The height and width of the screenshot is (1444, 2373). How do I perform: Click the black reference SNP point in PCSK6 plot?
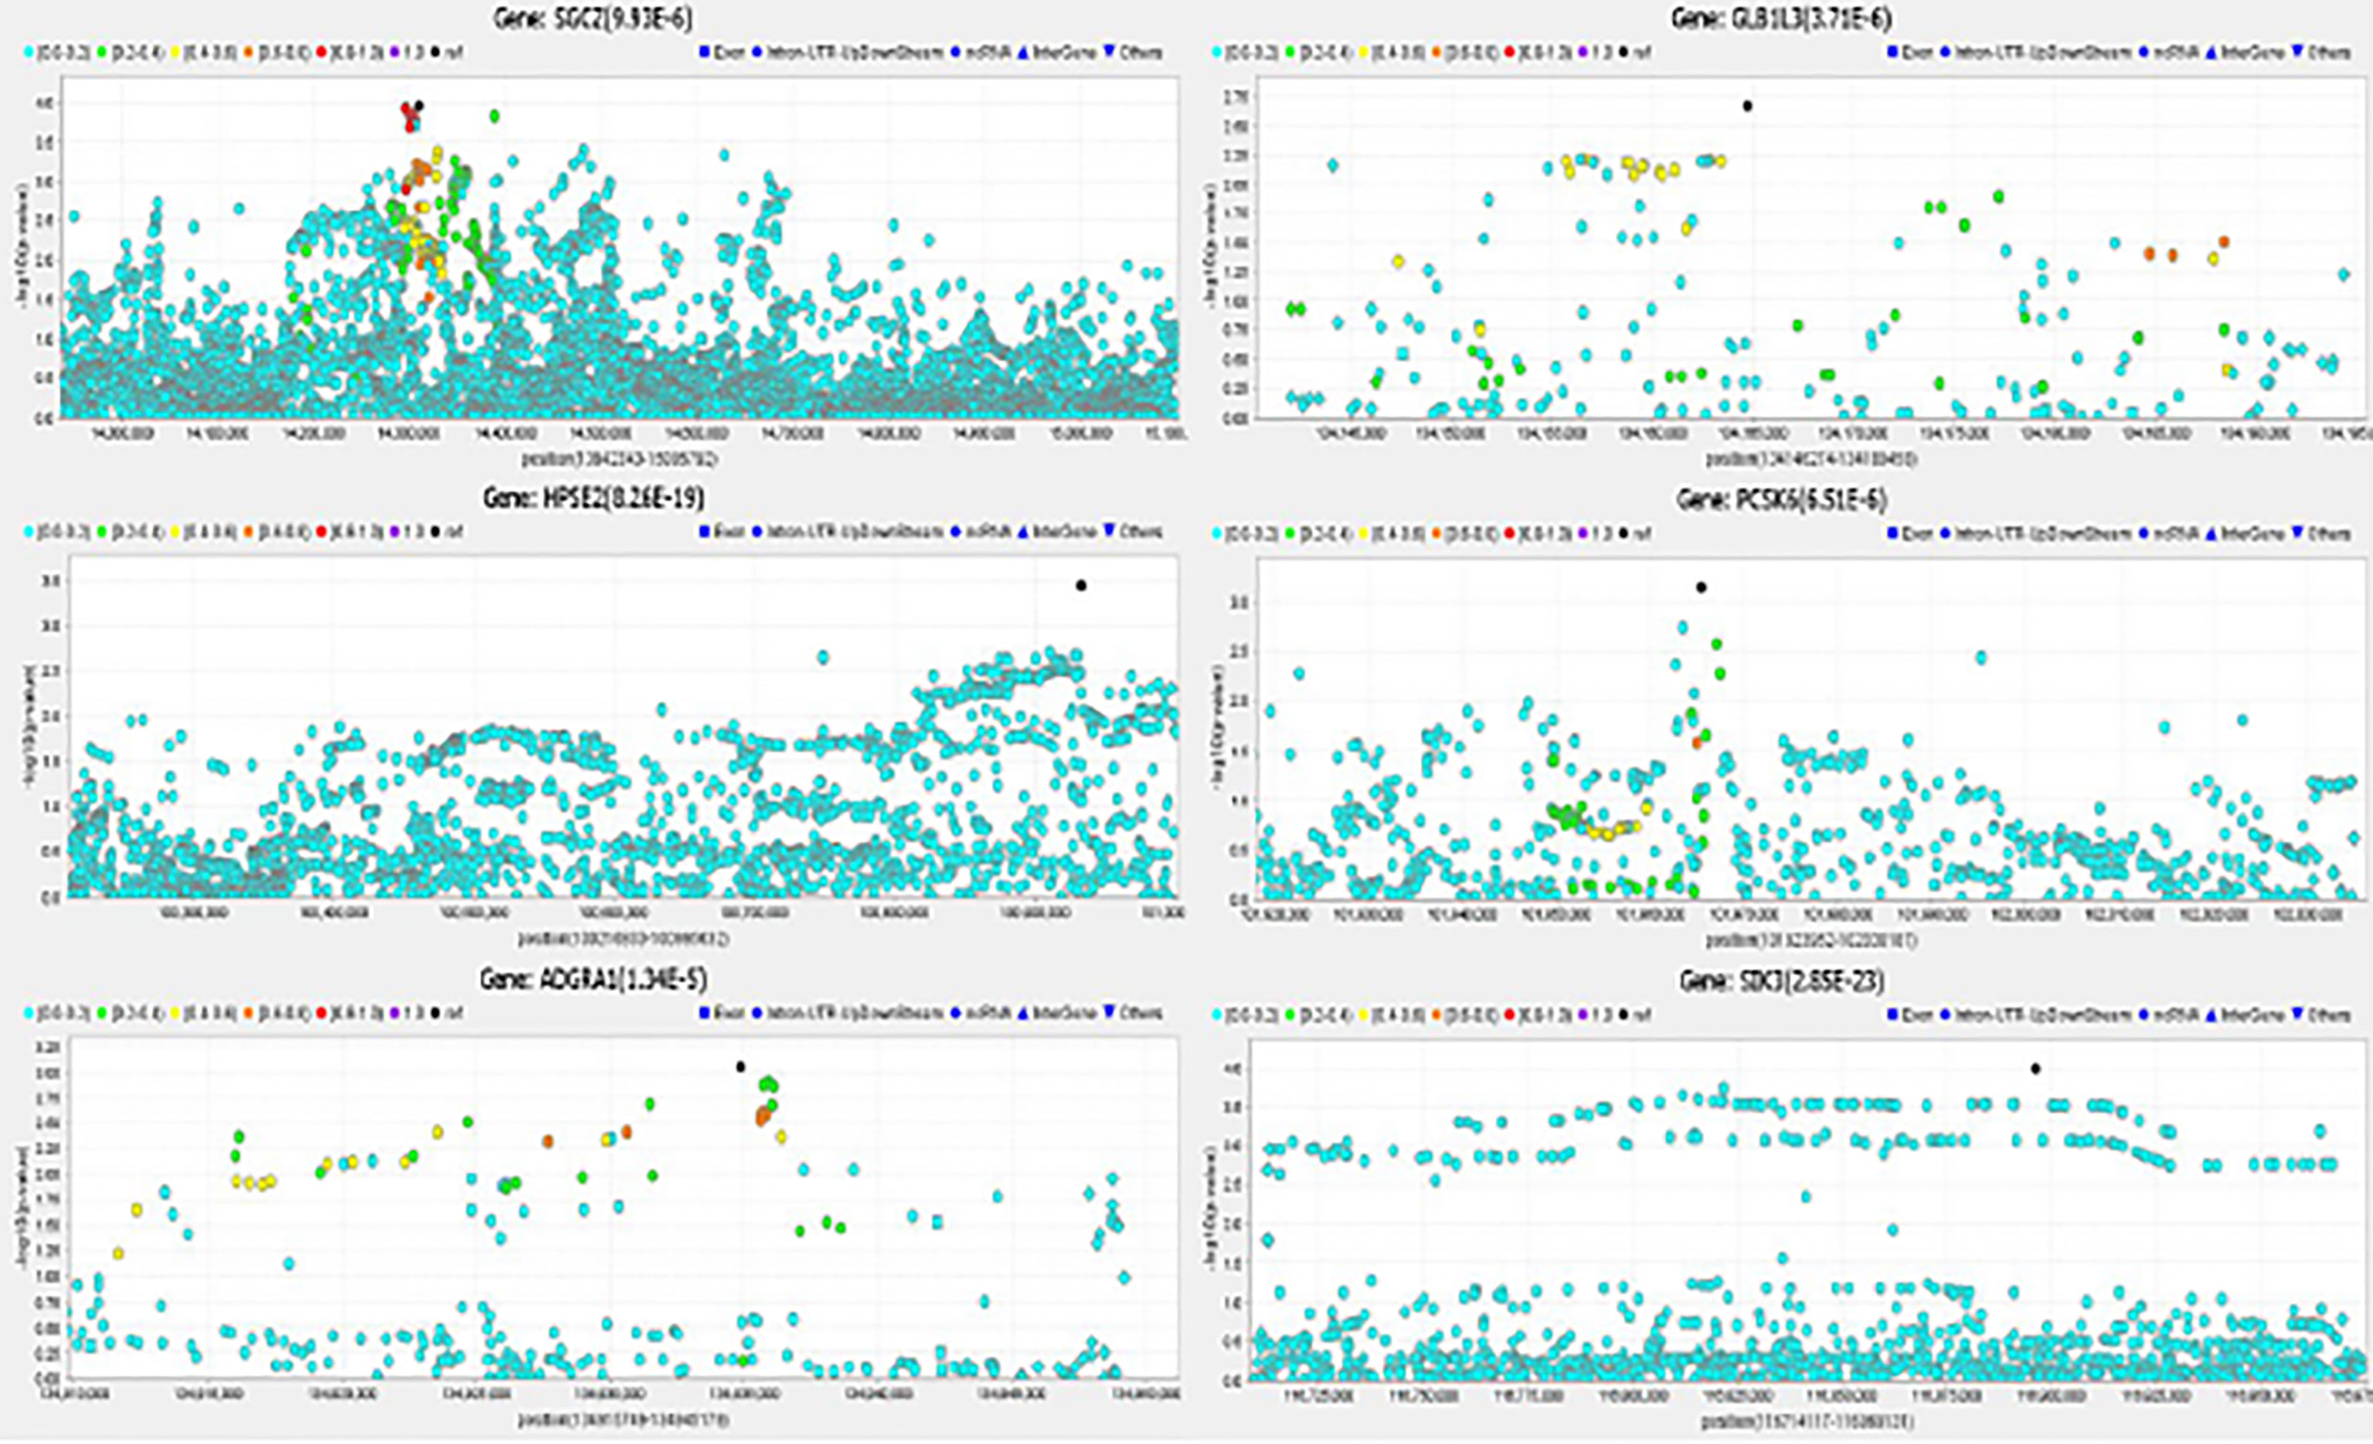click(x=1701, y=587)
